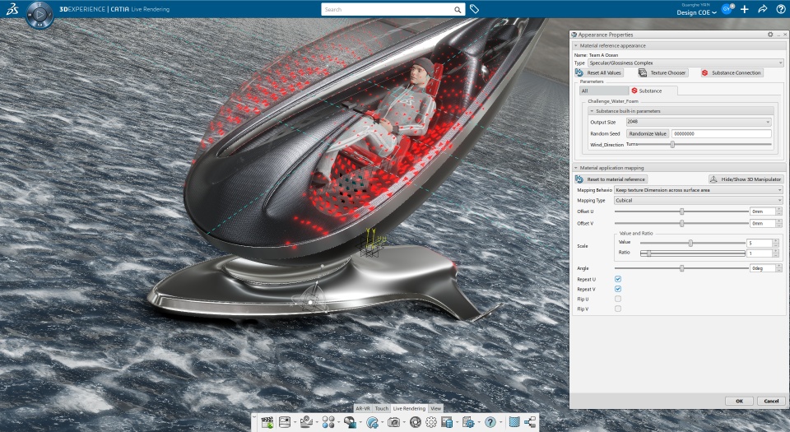Collapse Material reference appearance section

(x=576, y=45)
